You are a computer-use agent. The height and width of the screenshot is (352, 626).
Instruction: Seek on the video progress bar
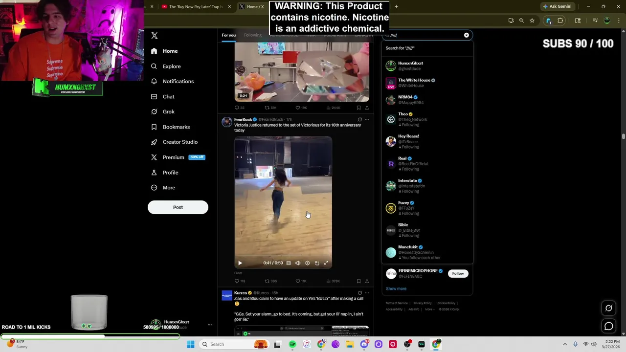[x=283, y=255]
